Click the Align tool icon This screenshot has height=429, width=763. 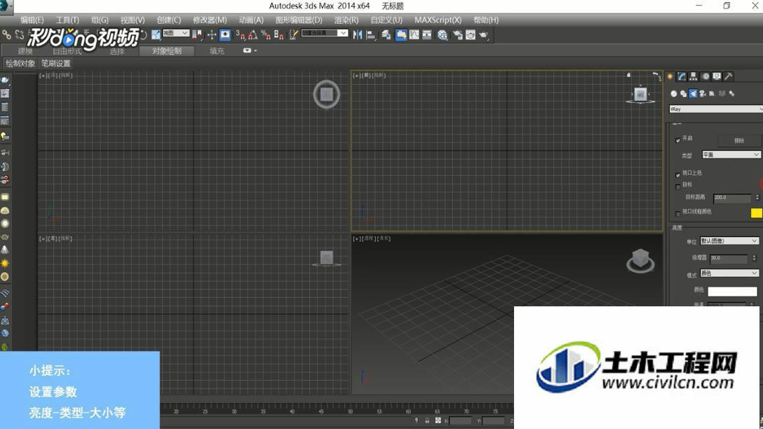[371, 34]
